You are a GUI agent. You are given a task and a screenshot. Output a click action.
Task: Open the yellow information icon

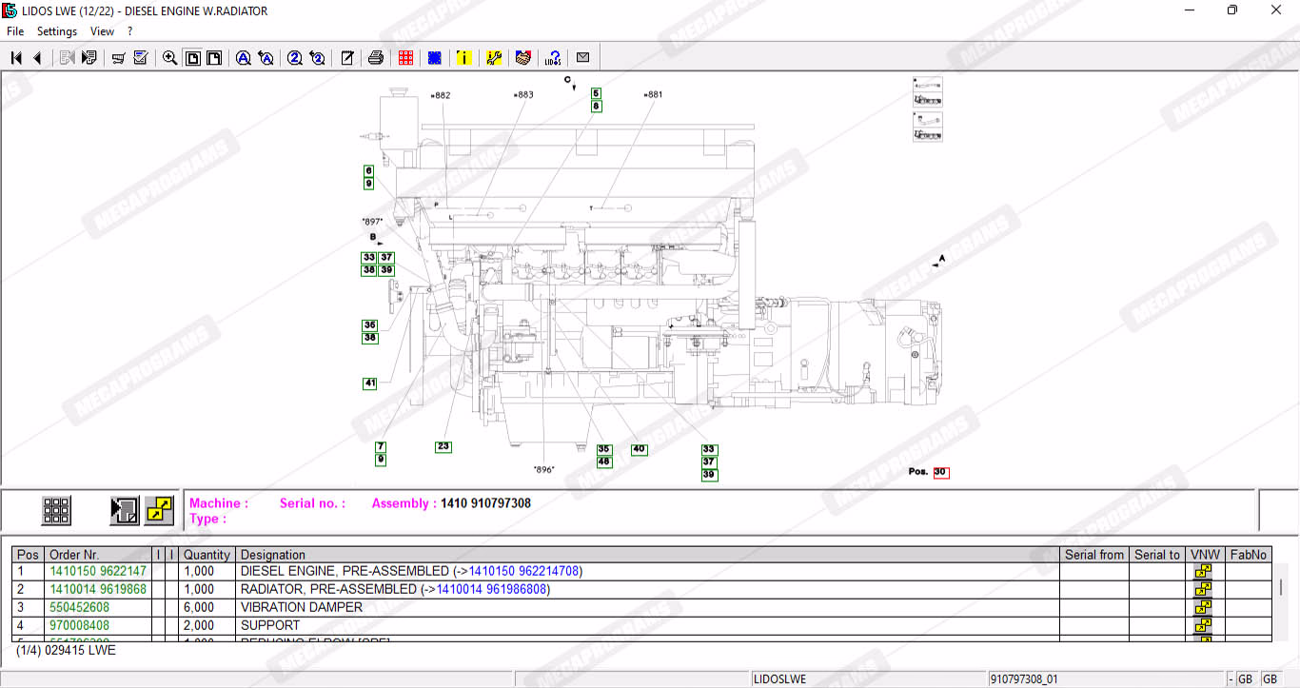point(463,58)
